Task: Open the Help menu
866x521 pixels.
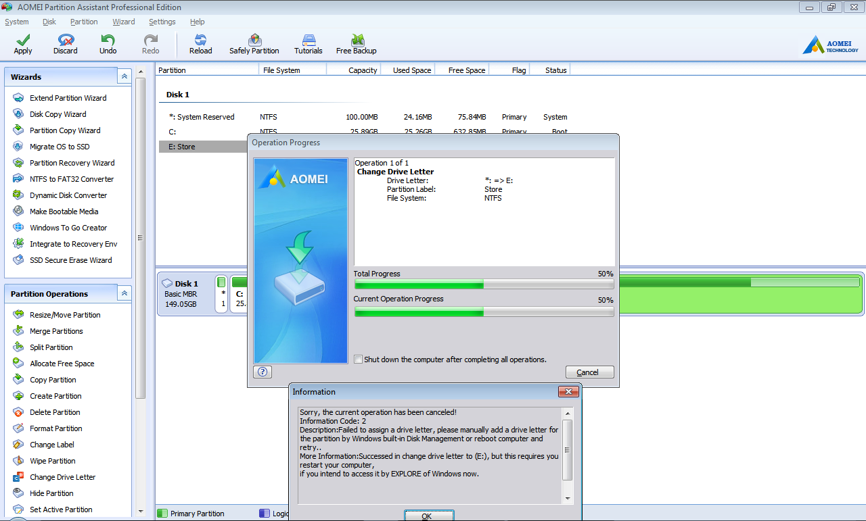Action: tap(198, 22)
